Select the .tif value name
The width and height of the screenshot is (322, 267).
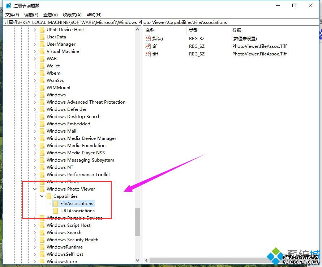pyautogui.click(x=154, y=46)
